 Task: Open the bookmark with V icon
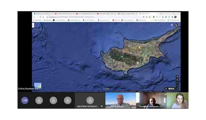pyautogui.click(x=59, y=20)
